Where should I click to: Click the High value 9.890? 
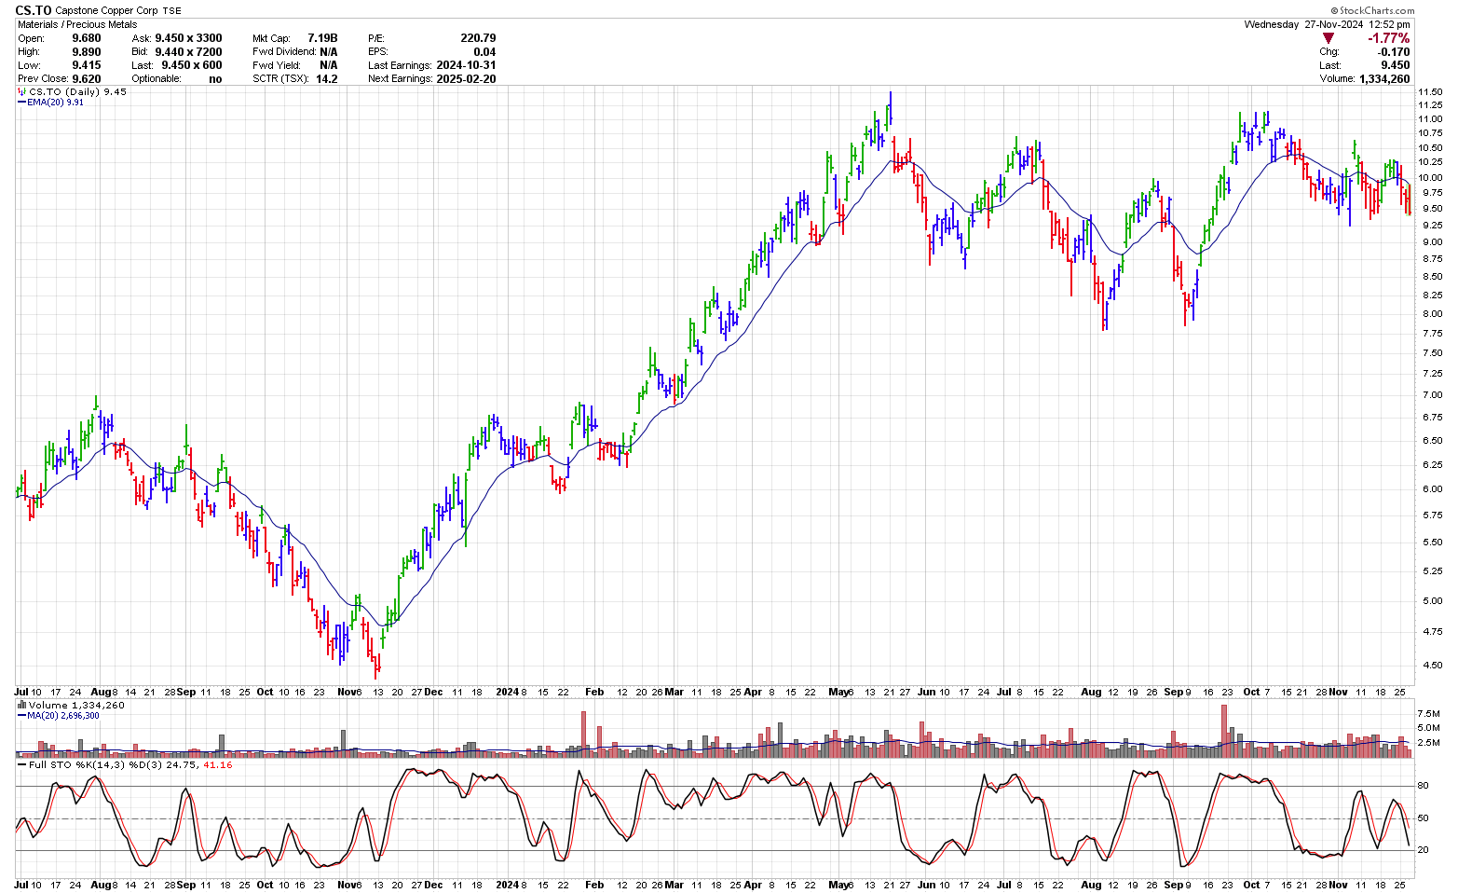pyautogui.click(x=87, y=52)
